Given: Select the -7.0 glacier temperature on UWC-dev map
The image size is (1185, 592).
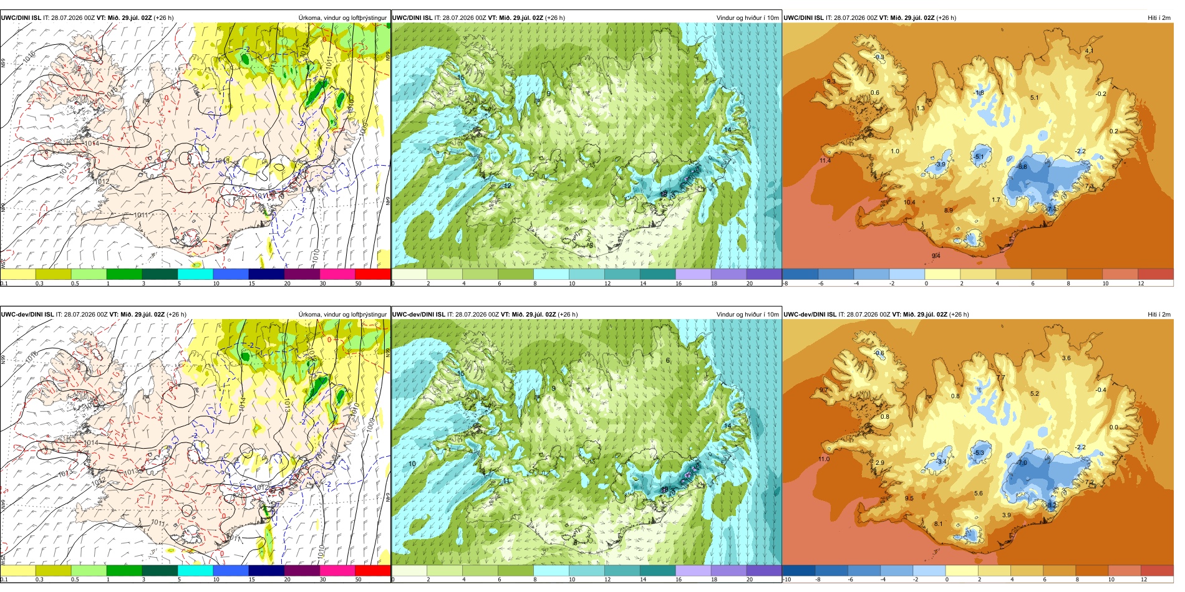Looking at the screenshot, I should pyautogui.click(x=1021, y=463).
